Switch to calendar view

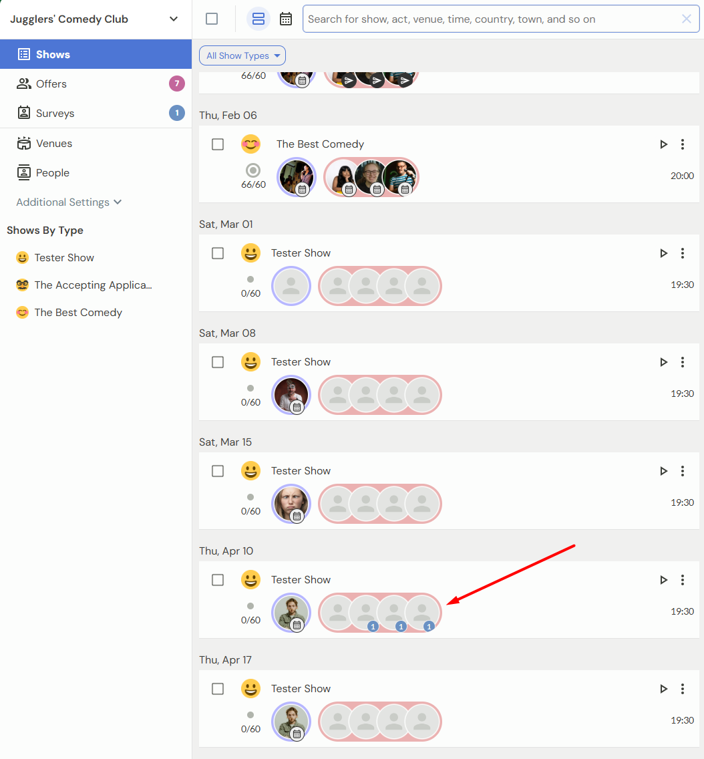coord(286,19)
